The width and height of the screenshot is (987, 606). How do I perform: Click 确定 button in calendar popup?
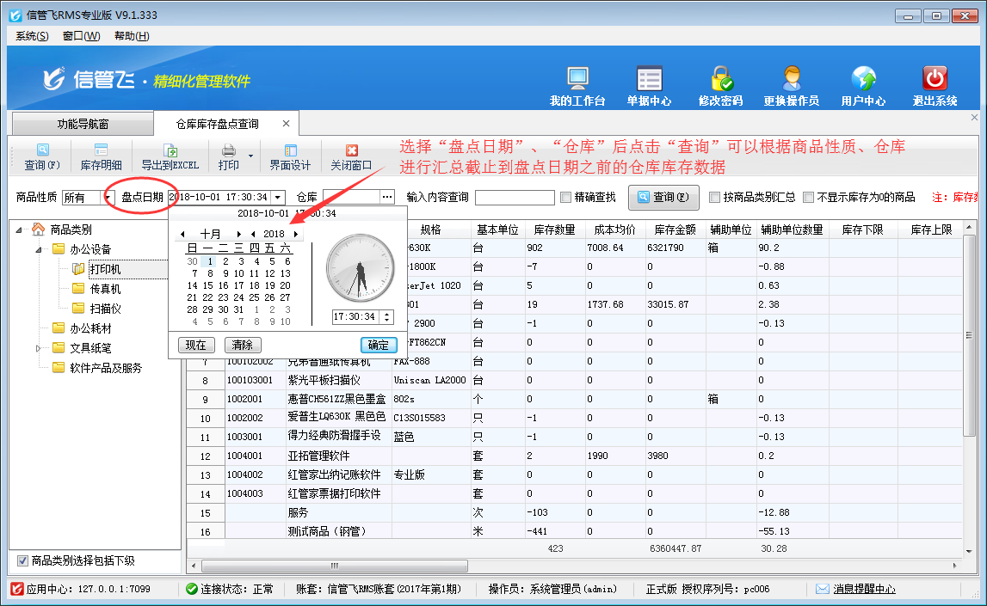click(x=378, y=345)
